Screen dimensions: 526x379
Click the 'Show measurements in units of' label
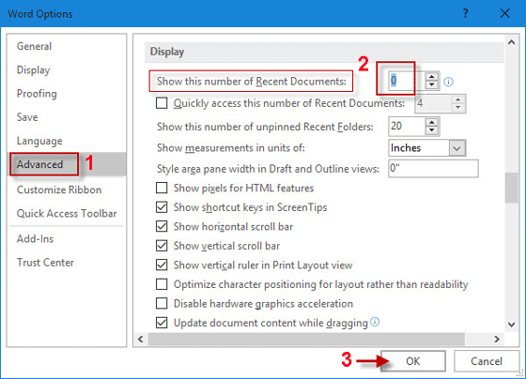(231, 148)
